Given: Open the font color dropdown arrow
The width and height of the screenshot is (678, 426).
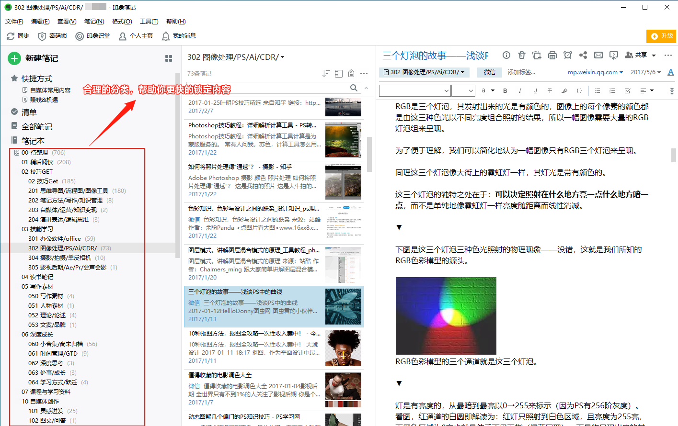Looking at the screenshot, I should pyautogui.click(x=492, y=90).
